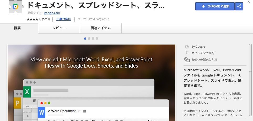Click the blue Word W icon in screenshot

pos(42,112)
